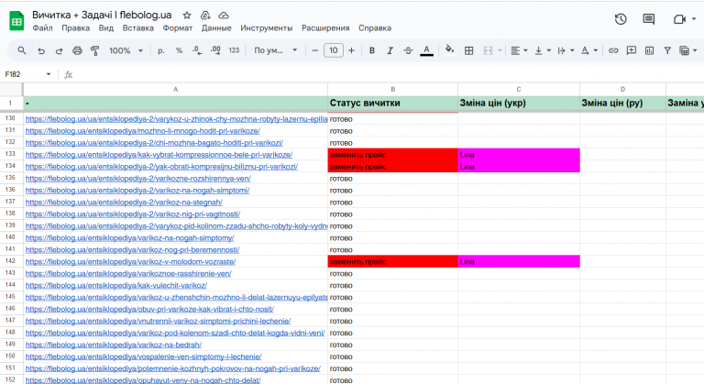Activate the paint format tool
Viewport: 704px width, 384px height.
click(x=94, y=50)
